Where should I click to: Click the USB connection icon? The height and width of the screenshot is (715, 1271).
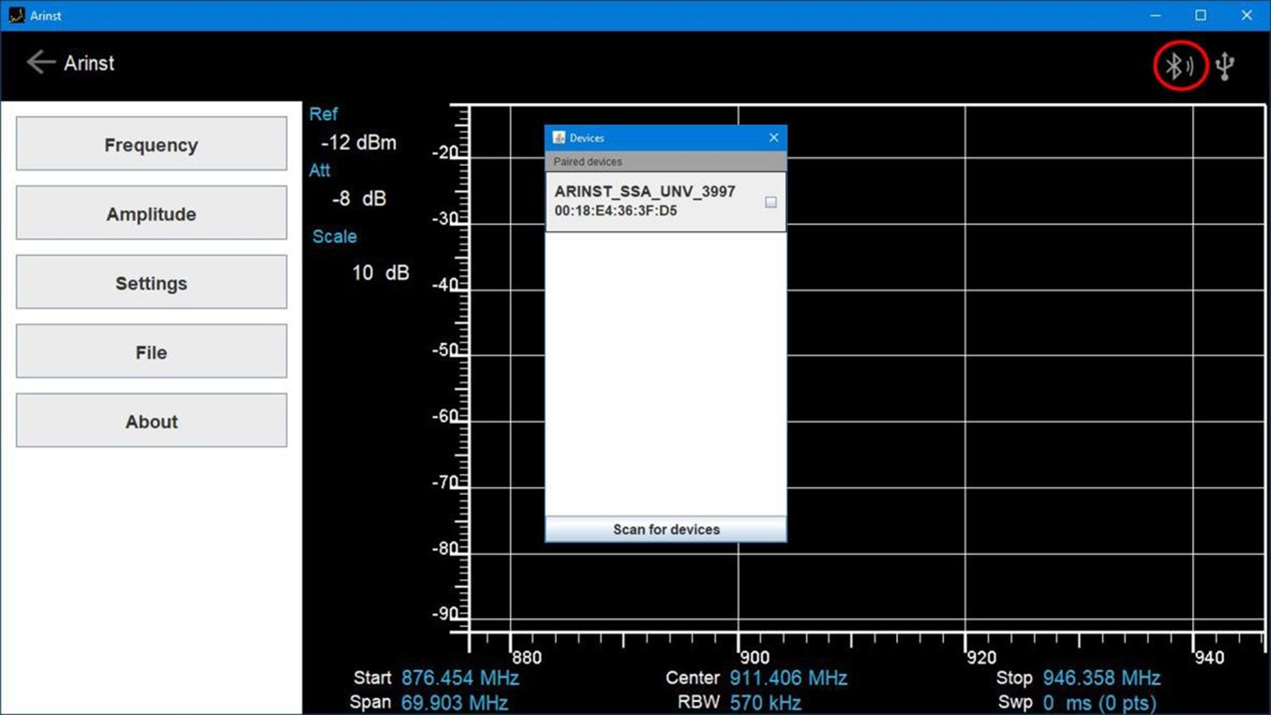[1225, 65]
